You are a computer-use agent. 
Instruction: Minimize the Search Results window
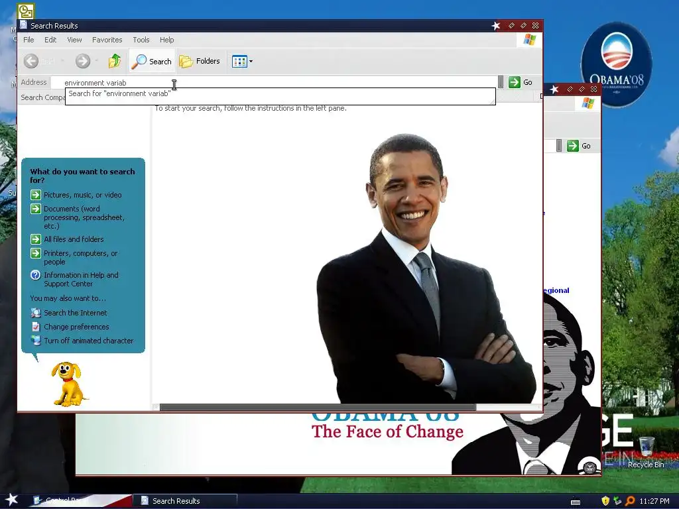511,26
